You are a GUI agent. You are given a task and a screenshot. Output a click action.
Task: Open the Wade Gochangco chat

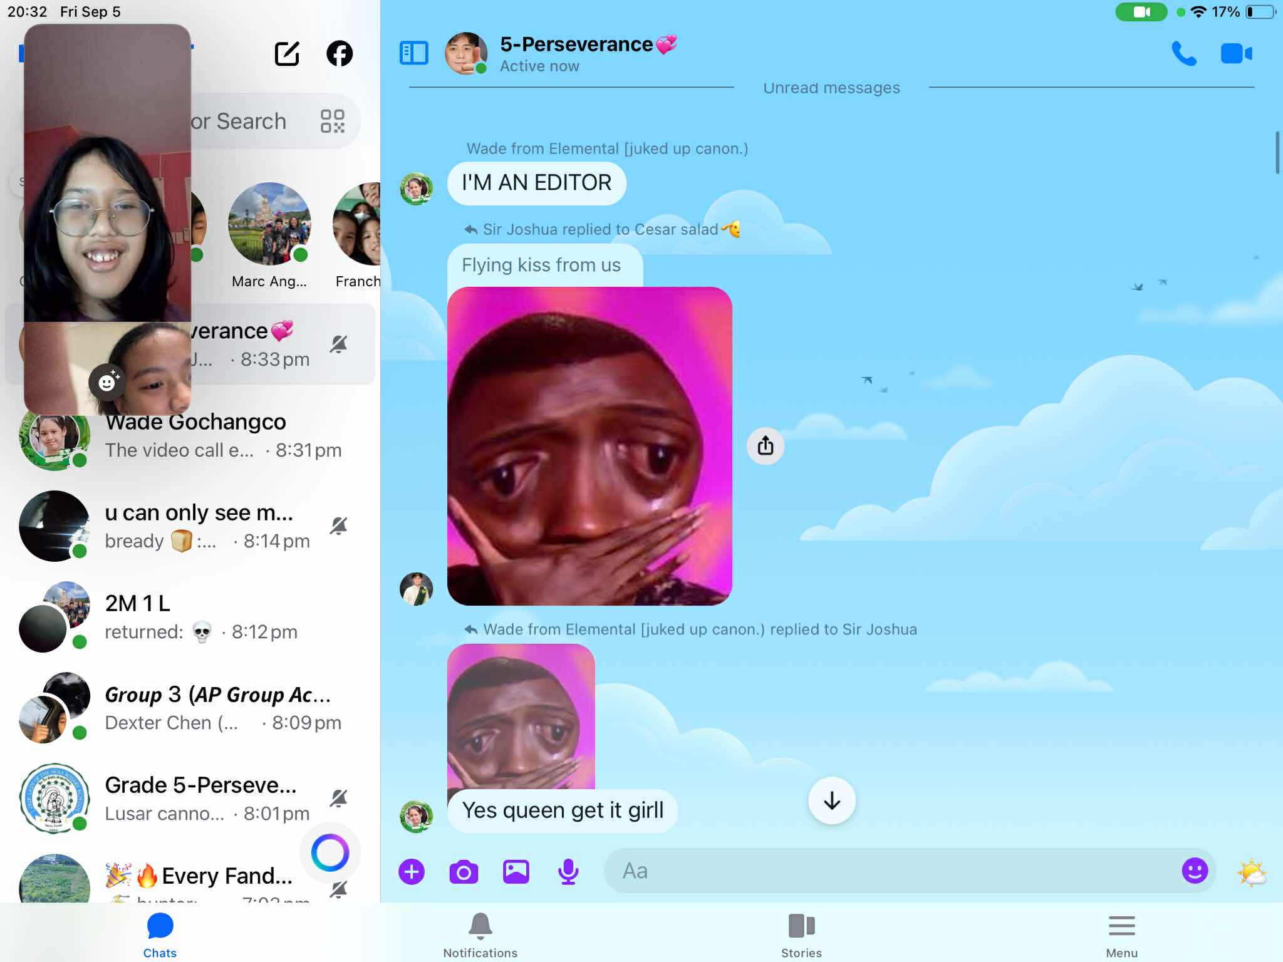(190, 436)
